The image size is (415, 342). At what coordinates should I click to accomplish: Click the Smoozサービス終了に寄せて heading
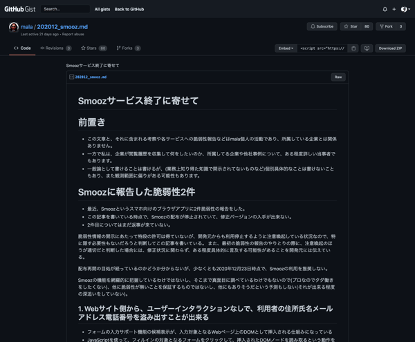138,101
